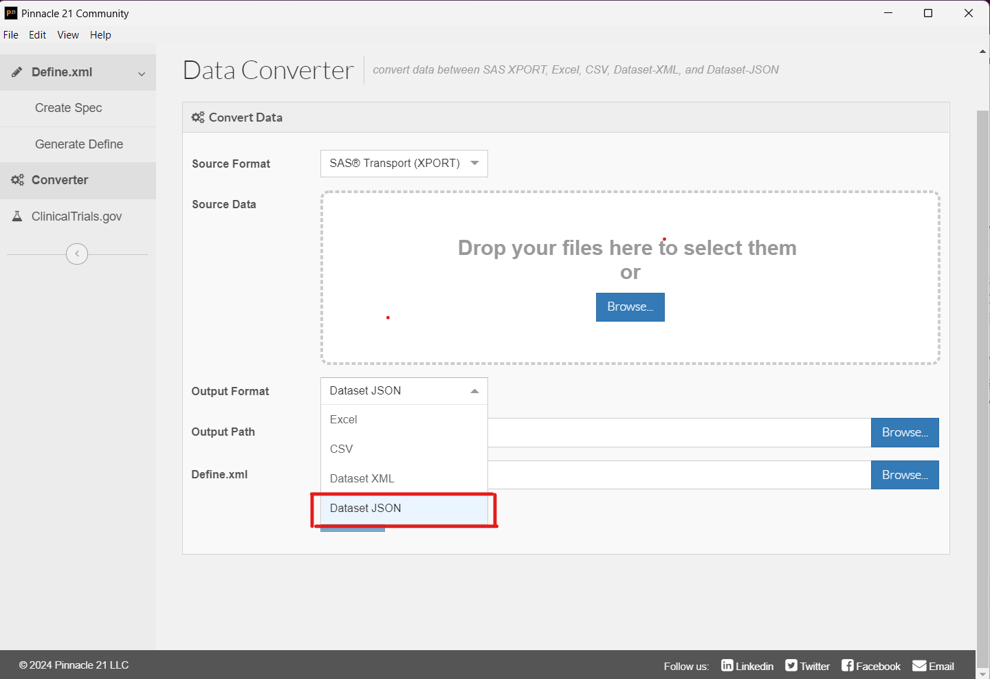Open the Edit menu

(x=37, y=35)
